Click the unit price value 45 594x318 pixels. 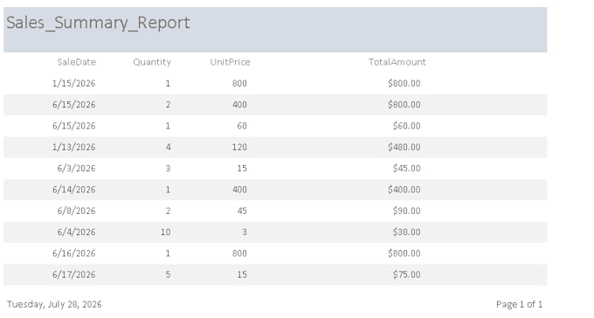tap(242, 211)
